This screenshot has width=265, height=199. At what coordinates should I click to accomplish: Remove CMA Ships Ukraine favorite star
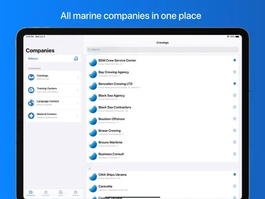(235, 174)
